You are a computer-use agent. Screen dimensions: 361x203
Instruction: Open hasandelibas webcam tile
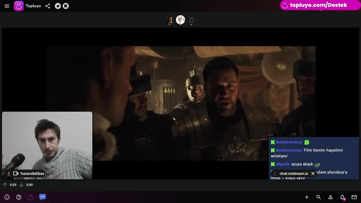(x=47, y=145)
